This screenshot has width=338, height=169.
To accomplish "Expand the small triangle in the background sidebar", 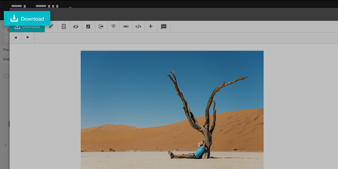I will pyautogui.click(x=6, y=145).
